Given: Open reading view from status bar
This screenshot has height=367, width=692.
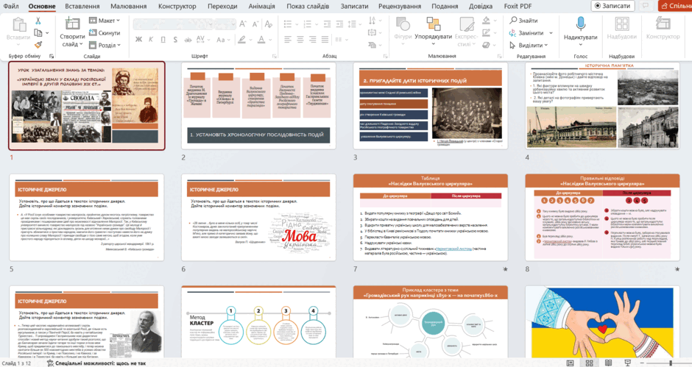Looking at the screenshot, I should [x=609, y=363].
